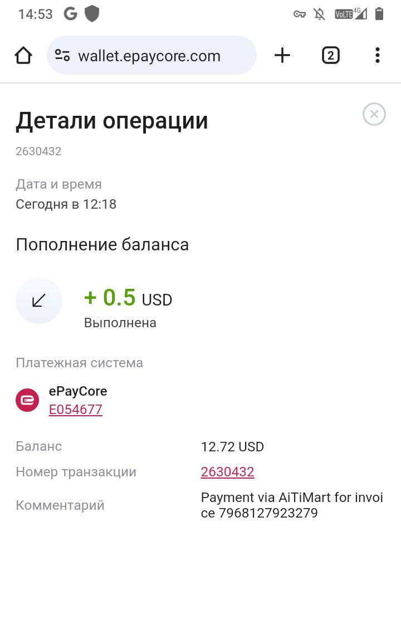The height and width of the screenshot is (640, 401).
Task: Tap the Google G status icon
Action: coord(71,14)
